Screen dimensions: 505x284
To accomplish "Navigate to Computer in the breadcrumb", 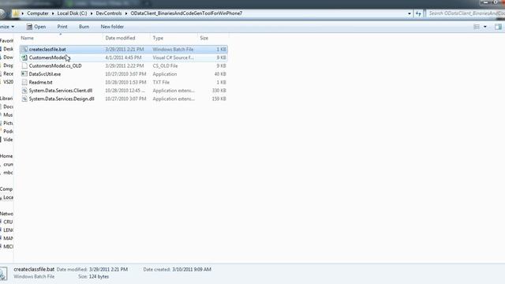I will 38,13.
